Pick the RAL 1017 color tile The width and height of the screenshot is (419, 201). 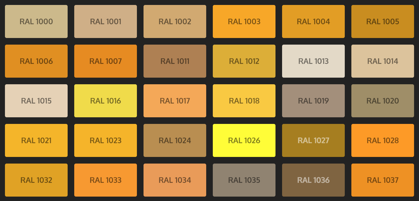[175, 101]
